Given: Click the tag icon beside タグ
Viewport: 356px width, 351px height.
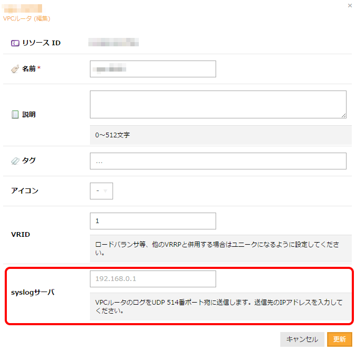Looking at the screenshot, I should (x=15, y=161).
